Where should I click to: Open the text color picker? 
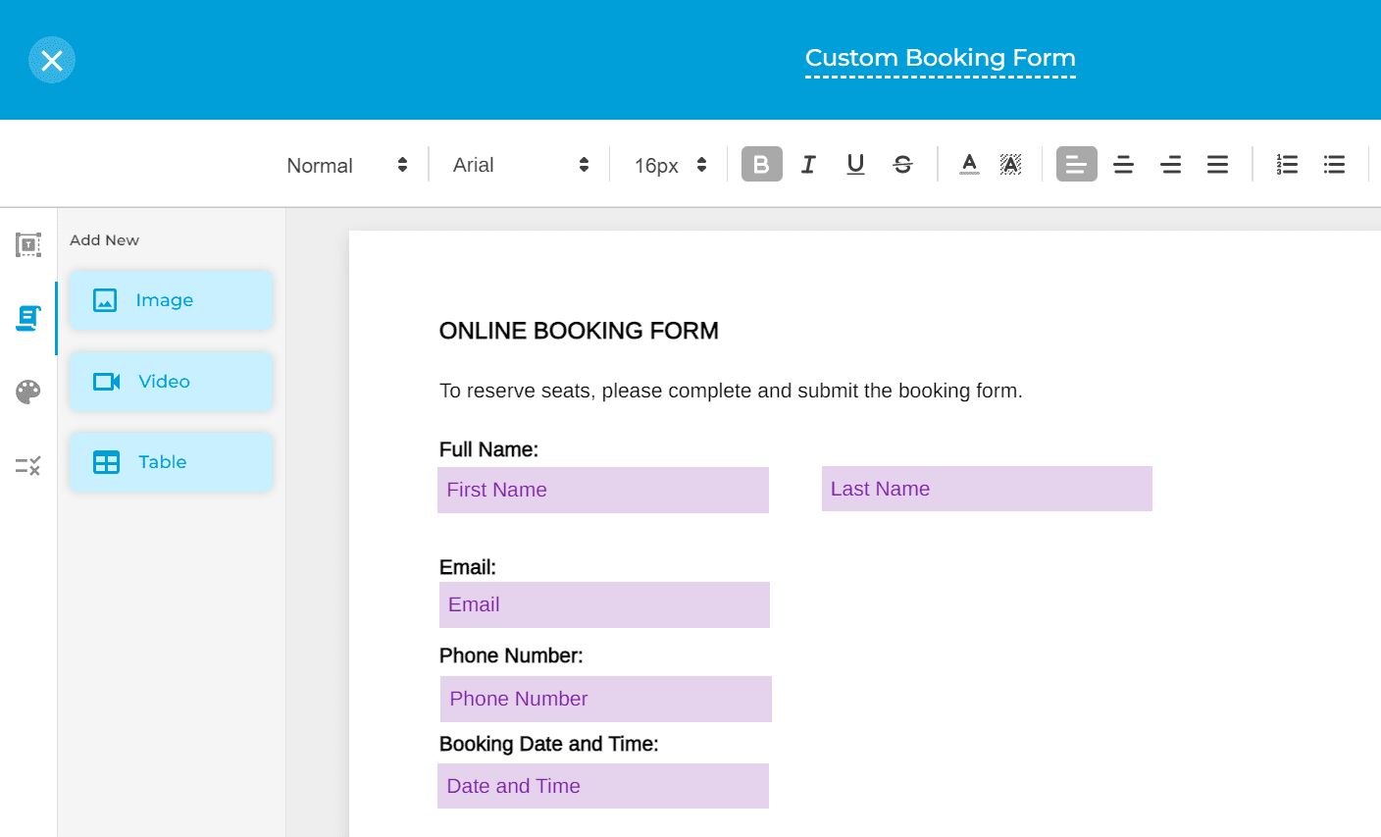pos(969,164)
